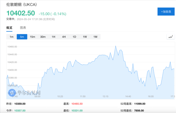The width and height of the screenshot is (176, 113).
Task: Choose the 30m interval
Action: 43,37
